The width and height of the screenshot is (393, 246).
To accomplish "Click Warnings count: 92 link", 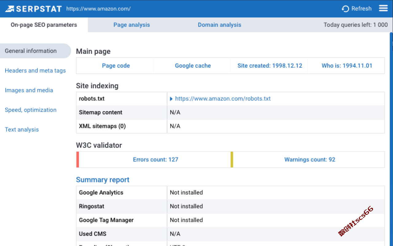I will coord(310,160).
